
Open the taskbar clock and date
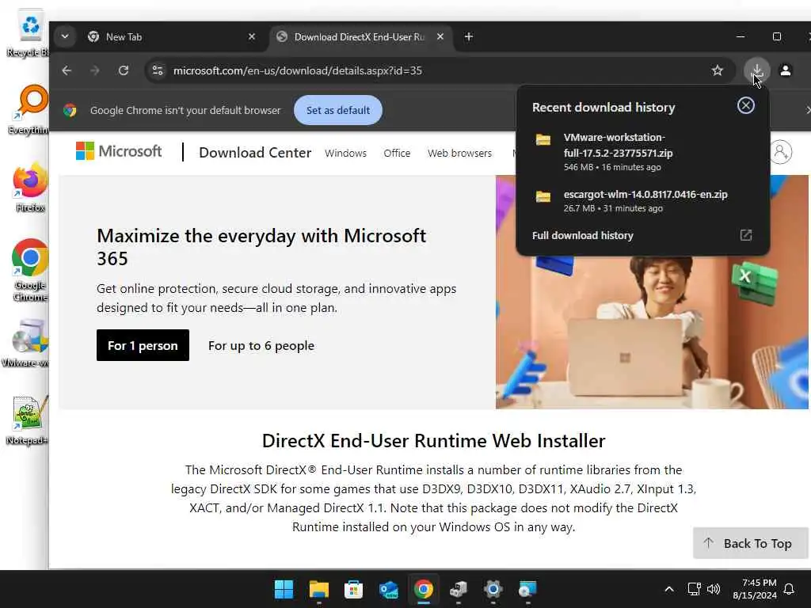(755, 589)
